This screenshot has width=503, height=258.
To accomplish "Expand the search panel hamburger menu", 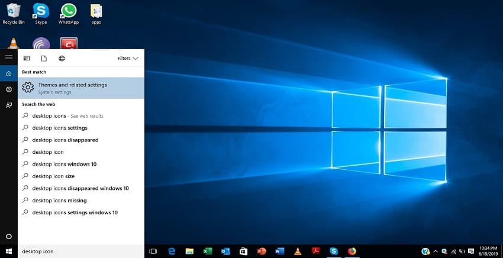I will pyautogui.click(x=9, y=57).
